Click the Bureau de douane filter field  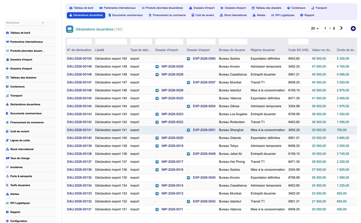(x=233, y=42)
